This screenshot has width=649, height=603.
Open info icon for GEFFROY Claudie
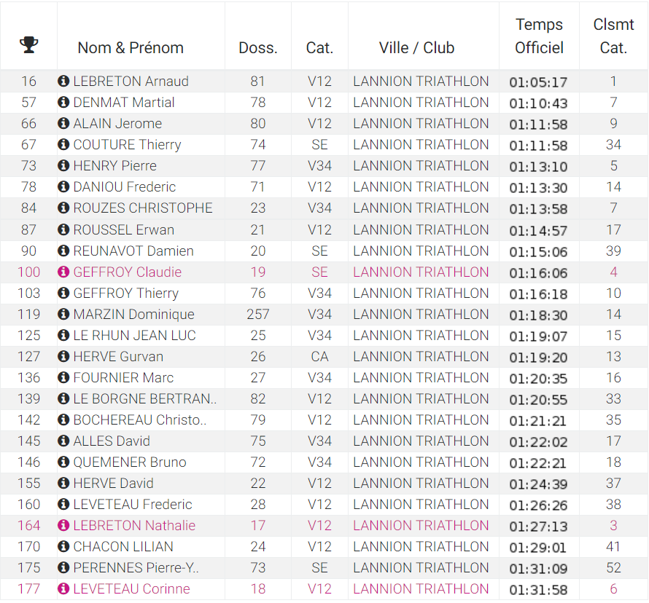click(x=63, y=272)
